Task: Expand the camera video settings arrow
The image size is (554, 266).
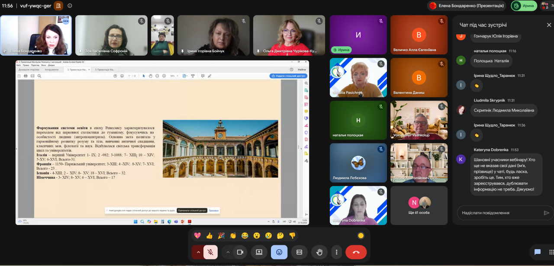Action: pos(228,252)
